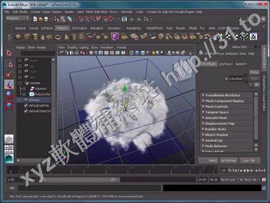
Task: Create a polygon cone from shelf
Action: (x=43, y=37)
